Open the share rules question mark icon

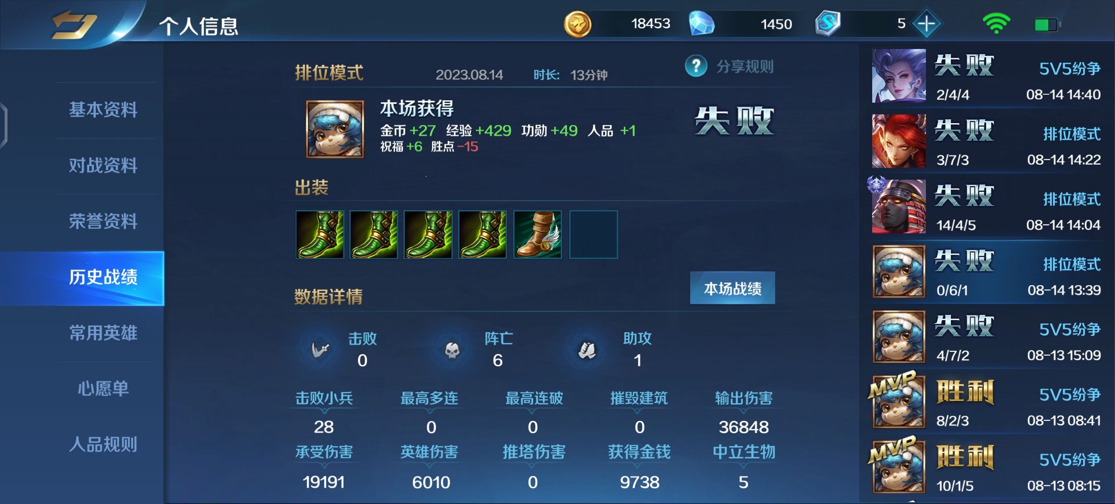(x=696, y=66)
